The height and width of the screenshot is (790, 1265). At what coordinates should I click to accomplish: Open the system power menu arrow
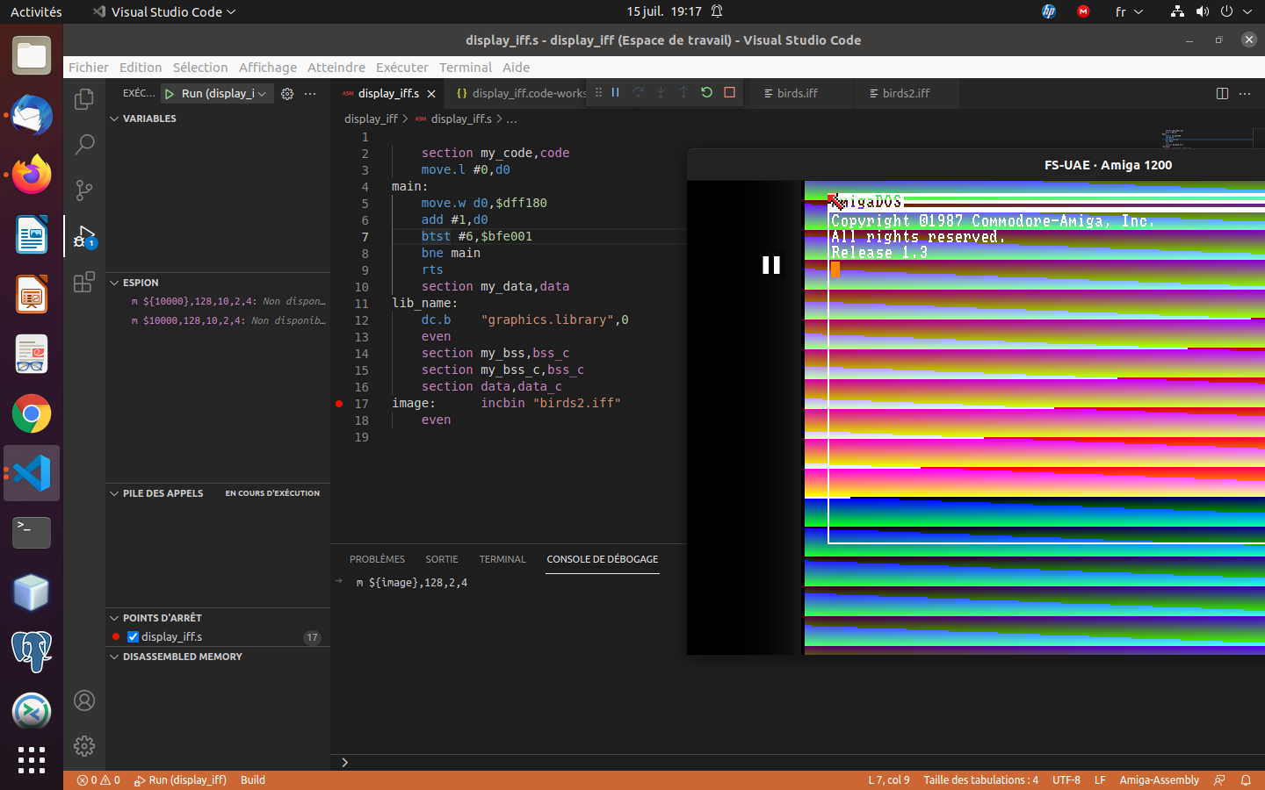tap(1247, 11)
